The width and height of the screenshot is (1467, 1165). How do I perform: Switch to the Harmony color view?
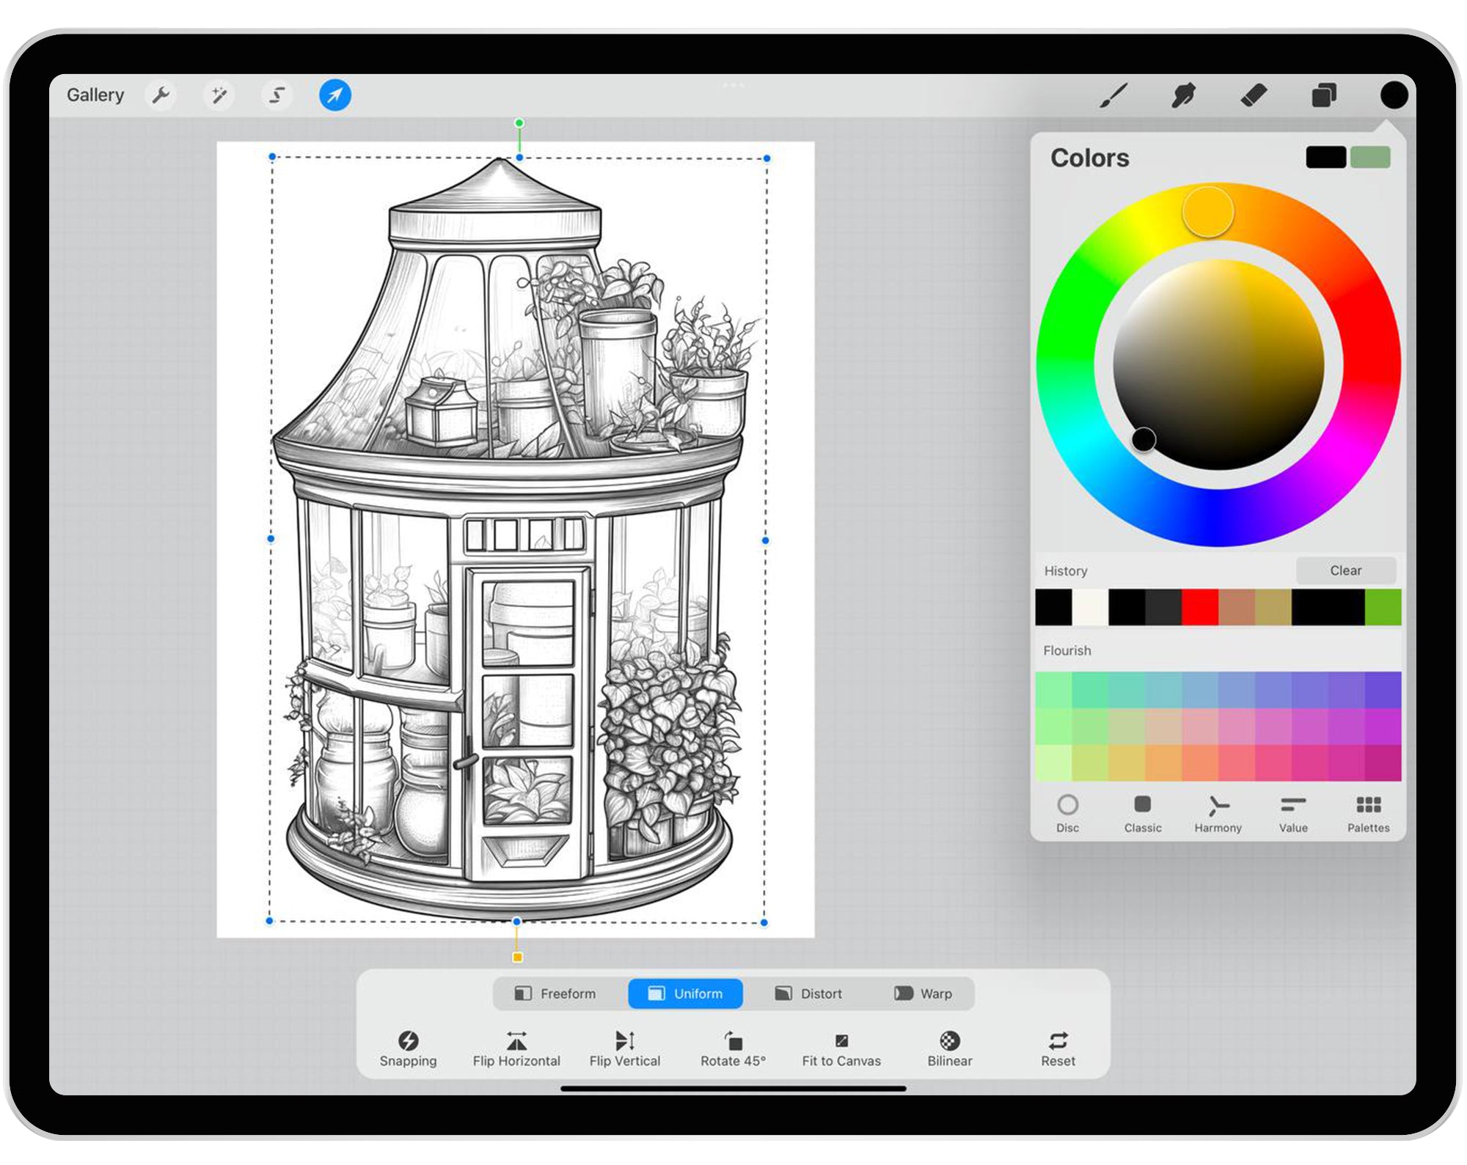1218,814
